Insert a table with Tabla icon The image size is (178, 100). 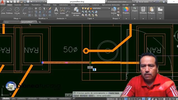[67, 15]
